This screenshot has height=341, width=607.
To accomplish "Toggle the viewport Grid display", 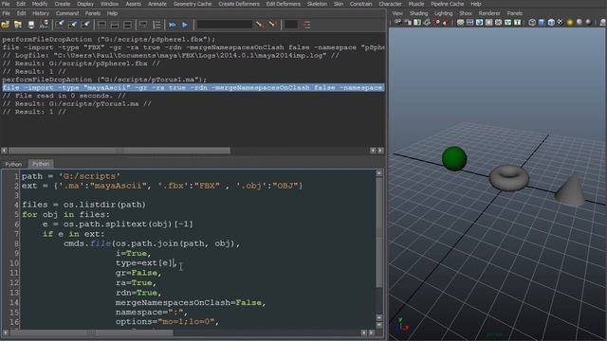I will (460, 23).
